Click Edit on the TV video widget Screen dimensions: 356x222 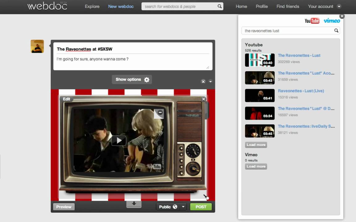pyautogui.click(x=66, y=99)
